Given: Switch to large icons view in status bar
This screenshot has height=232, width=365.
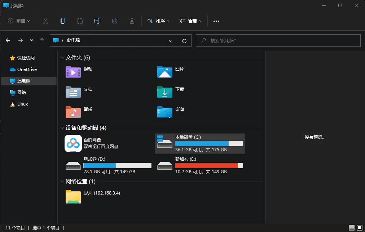Looking at the screenshot, I should 359,228.
